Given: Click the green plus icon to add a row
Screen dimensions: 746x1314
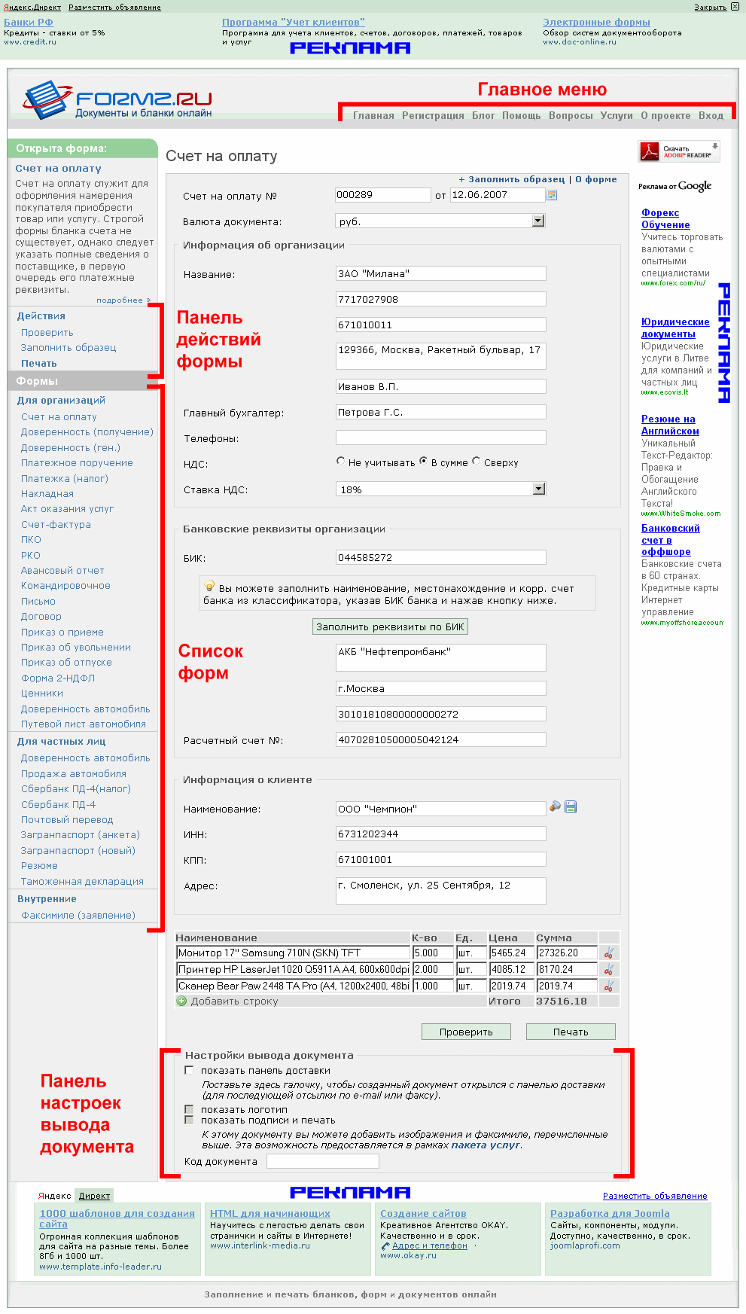Looking at the screenshot, I should (181, 1002).
